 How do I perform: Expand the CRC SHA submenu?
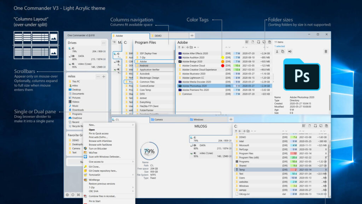click(133, 191)
